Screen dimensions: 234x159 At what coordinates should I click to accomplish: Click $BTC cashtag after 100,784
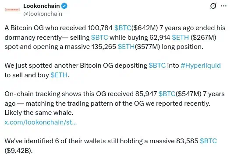[123, 28]
